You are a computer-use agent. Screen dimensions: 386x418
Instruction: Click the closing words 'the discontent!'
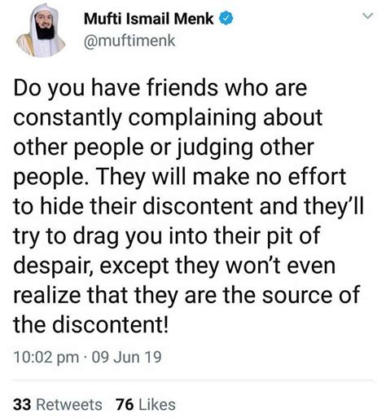(91, 324)
